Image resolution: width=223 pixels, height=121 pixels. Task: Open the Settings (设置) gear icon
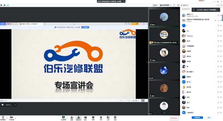[x=115, y=118]
